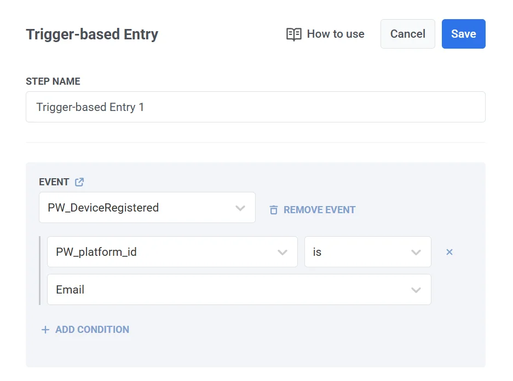Cancel editing the trigger-based entry
Screen dimensions: 513x381
(x=407, y=34)
